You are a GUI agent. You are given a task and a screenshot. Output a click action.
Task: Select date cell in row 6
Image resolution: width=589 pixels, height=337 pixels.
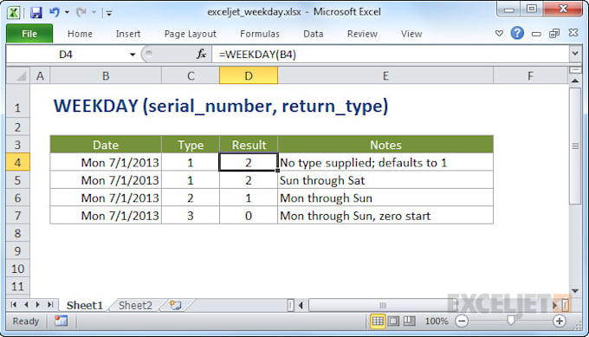106,198
